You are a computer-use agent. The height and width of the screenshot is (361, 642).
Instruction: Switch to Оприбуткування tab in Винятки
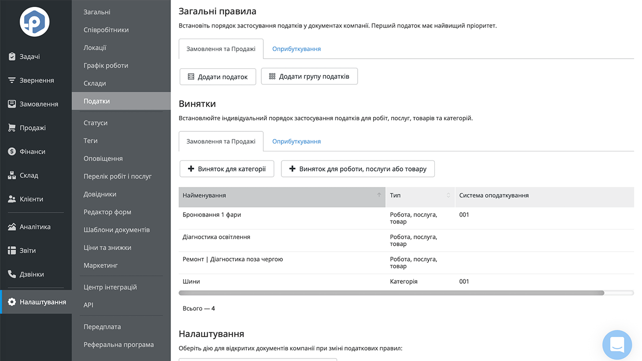pos(296,141)
